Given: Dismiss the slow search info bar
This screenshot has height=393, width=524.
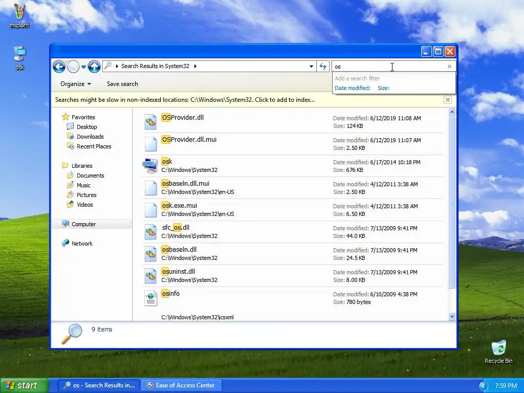Looking at the screenshot, I should pyautogui.click(x=447, y=100).
